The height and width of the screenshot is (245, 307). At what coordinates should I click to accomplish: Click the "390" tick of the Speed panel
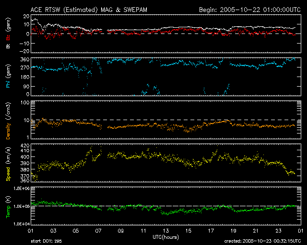coord(25,163)
